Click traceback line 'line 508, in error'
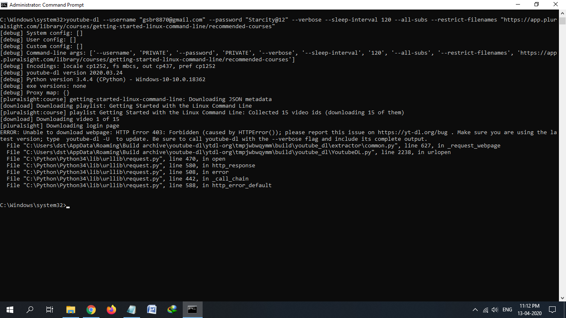This screenshot has height=318, width=566. (118, 172)
